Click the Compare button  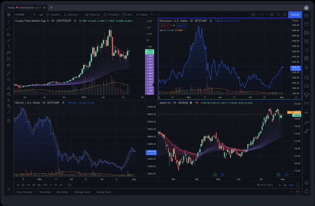point(53,14)
